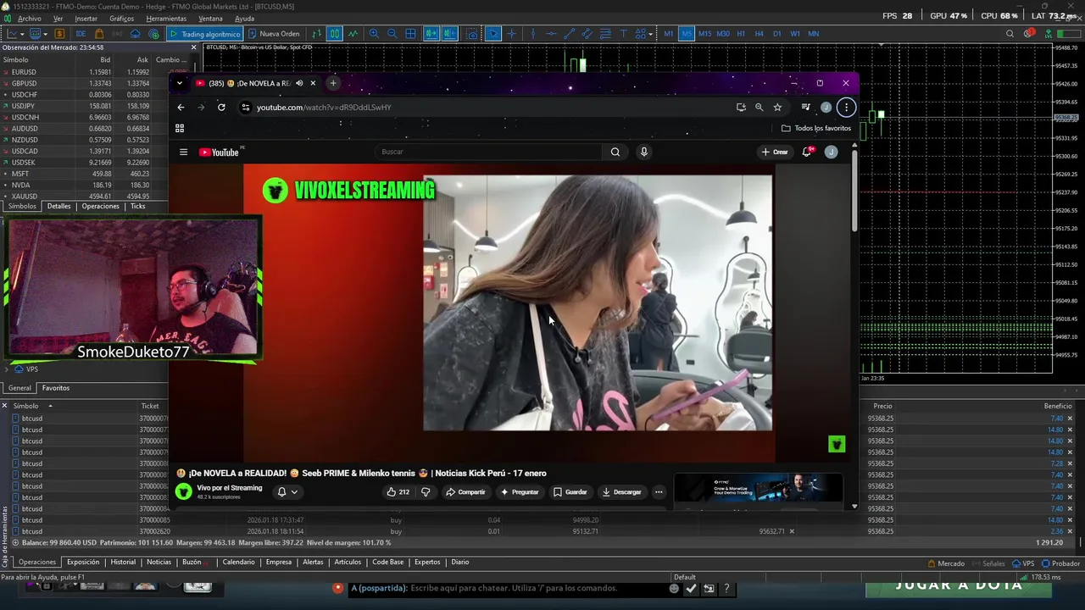Mute the YouTube tab audio

coord(299,83)
